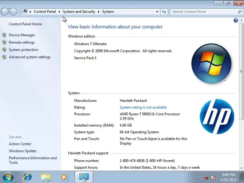
Task: Open Advanced system settings
Action: point(30,57)
